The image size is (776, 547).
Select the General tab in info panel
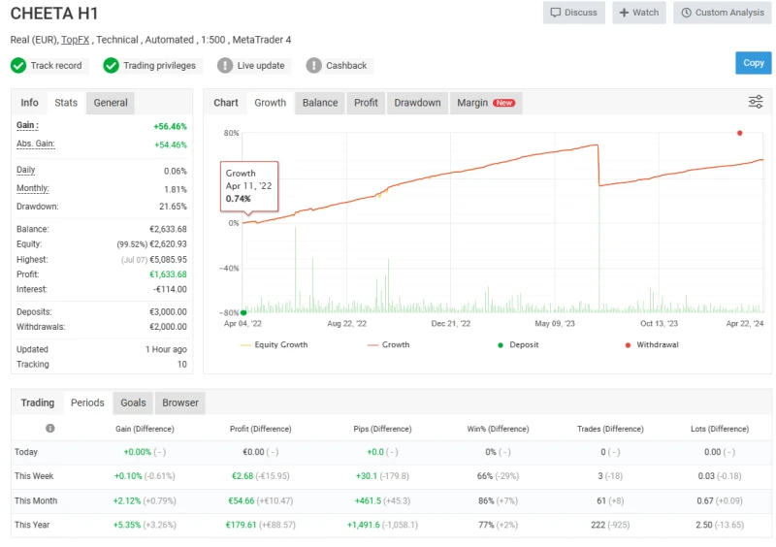point(111,103)
